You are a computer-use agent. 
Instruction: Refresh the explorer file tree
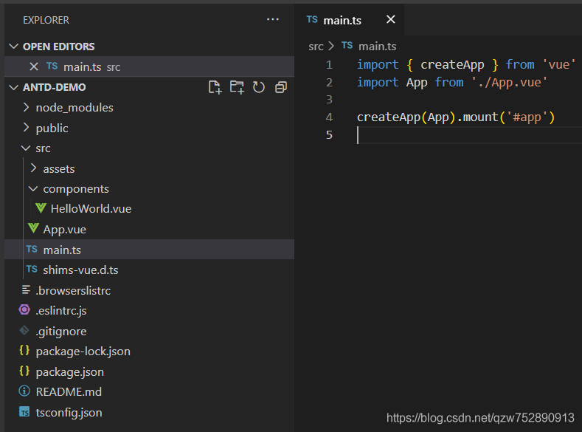coord(259,87)
